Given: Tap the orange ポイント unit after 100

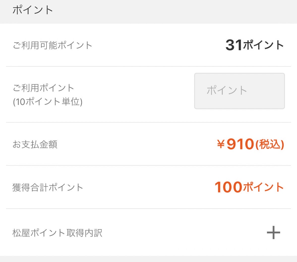Looking at the screenshot, I should (x=263, y=187).
